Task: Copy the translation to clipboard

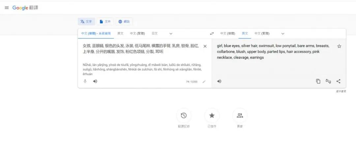Action: point(318,81)
